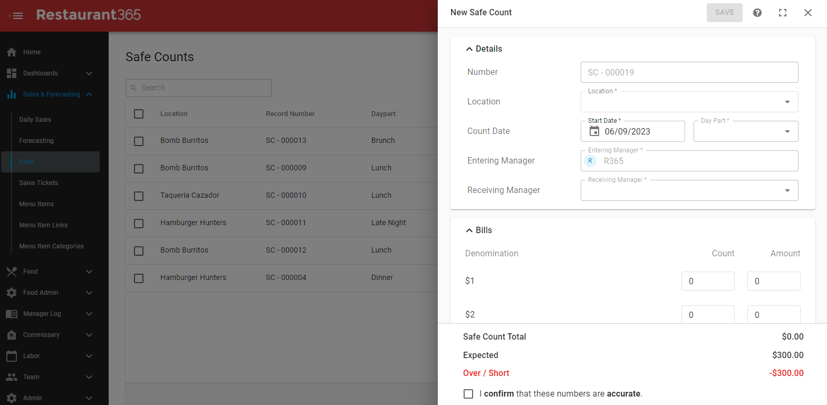
Task: Click the Food utensils icon
Action: coord(12,272)
